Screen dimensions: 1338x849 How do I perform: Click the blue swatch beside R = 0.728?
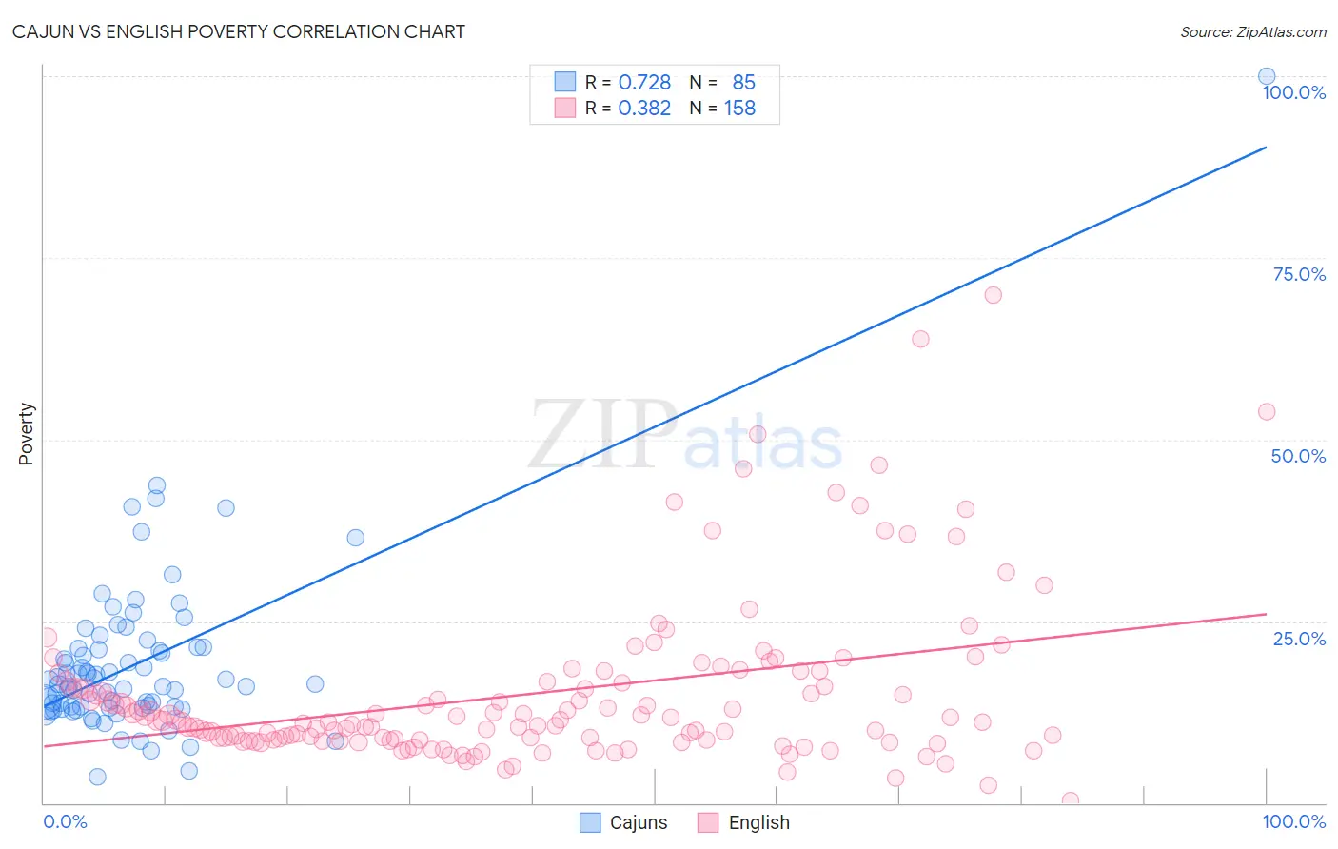click(x=565, y=82)
